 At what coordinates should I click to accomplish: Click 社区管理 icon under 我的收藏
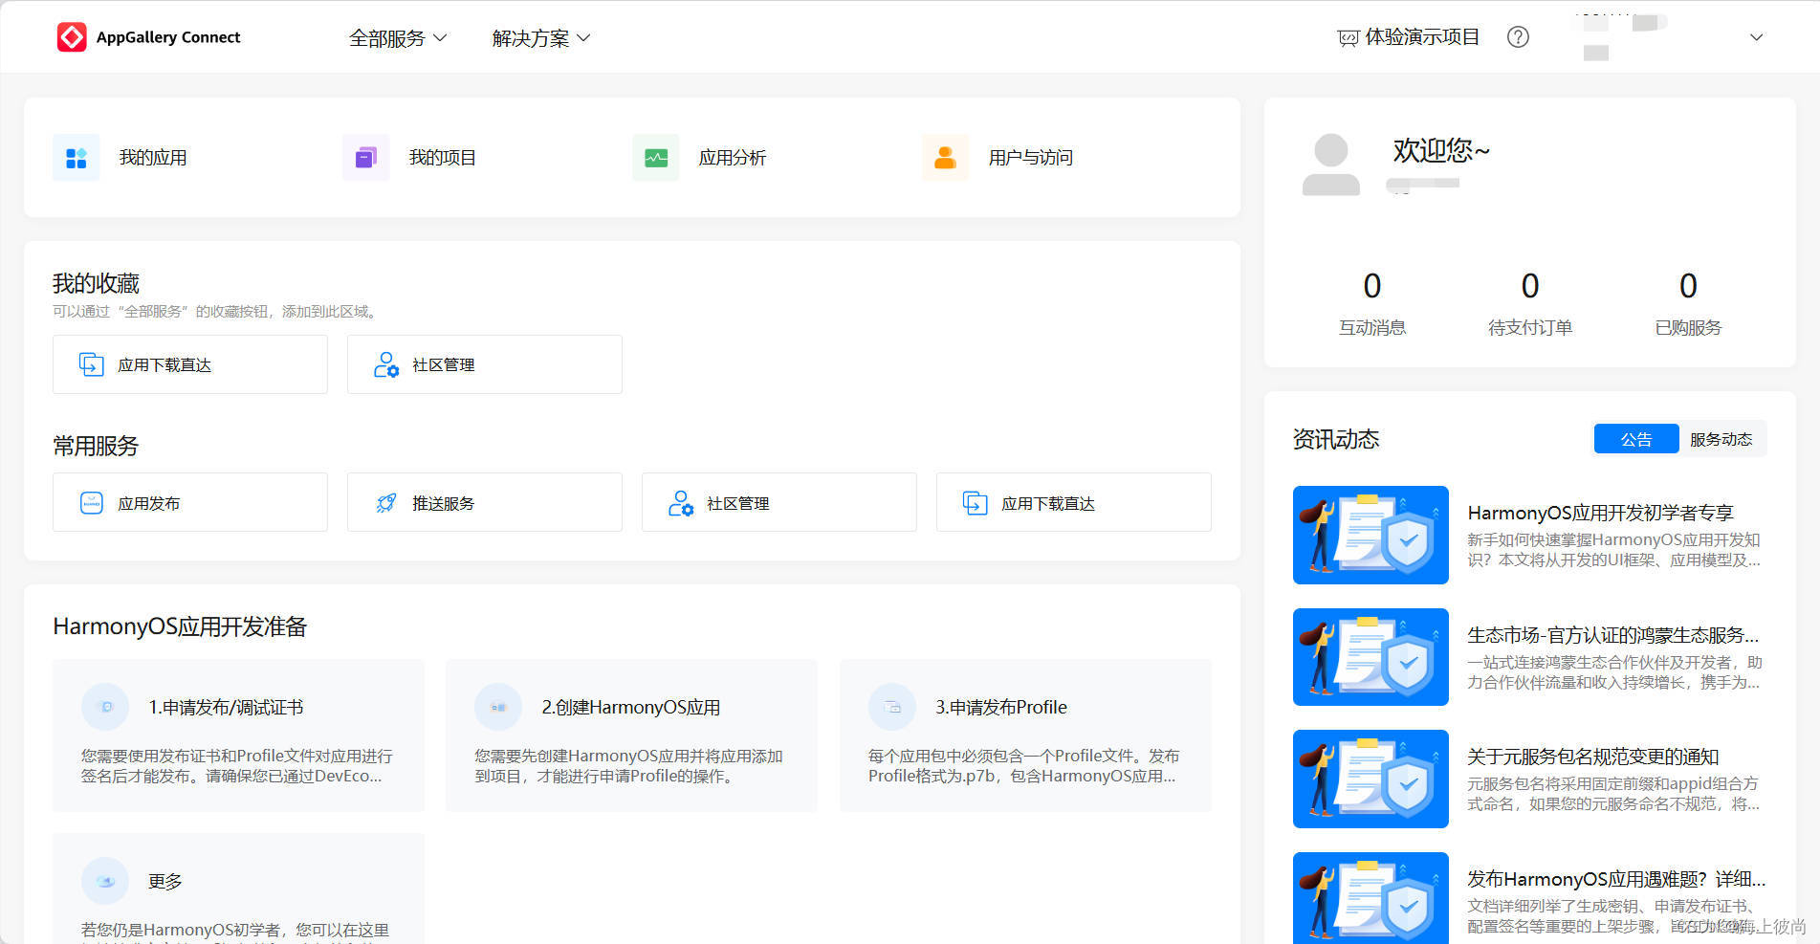pyautogui.click(x=386, y=364)
